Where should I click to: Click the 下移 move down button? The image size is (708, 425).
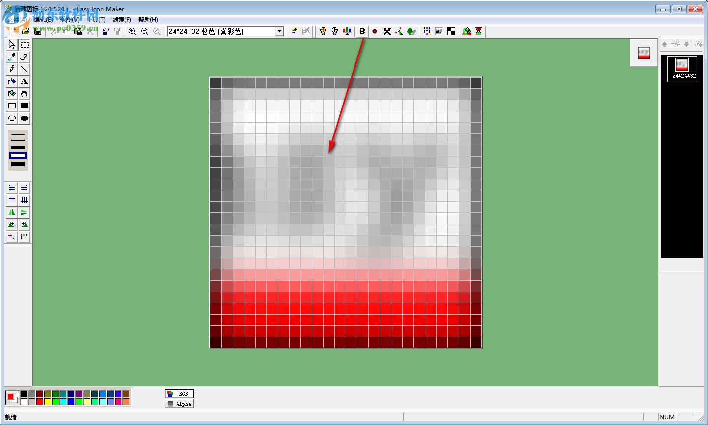pyautogui.click(x=693, y=44)
